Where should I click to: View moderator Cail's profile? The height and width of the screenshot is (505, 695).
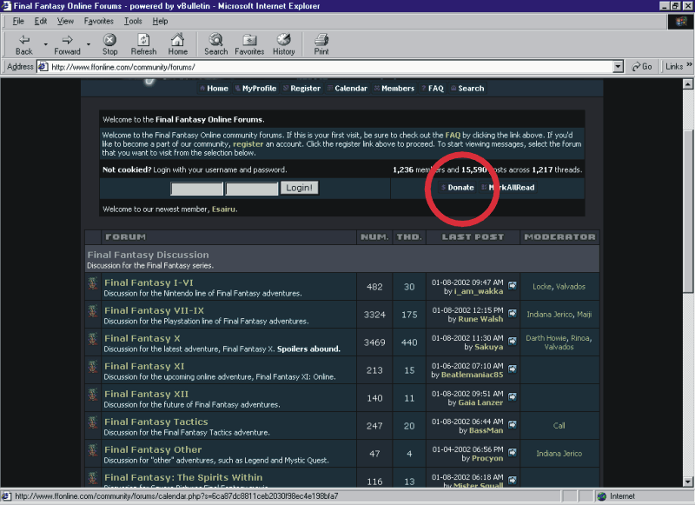point(559,426)
